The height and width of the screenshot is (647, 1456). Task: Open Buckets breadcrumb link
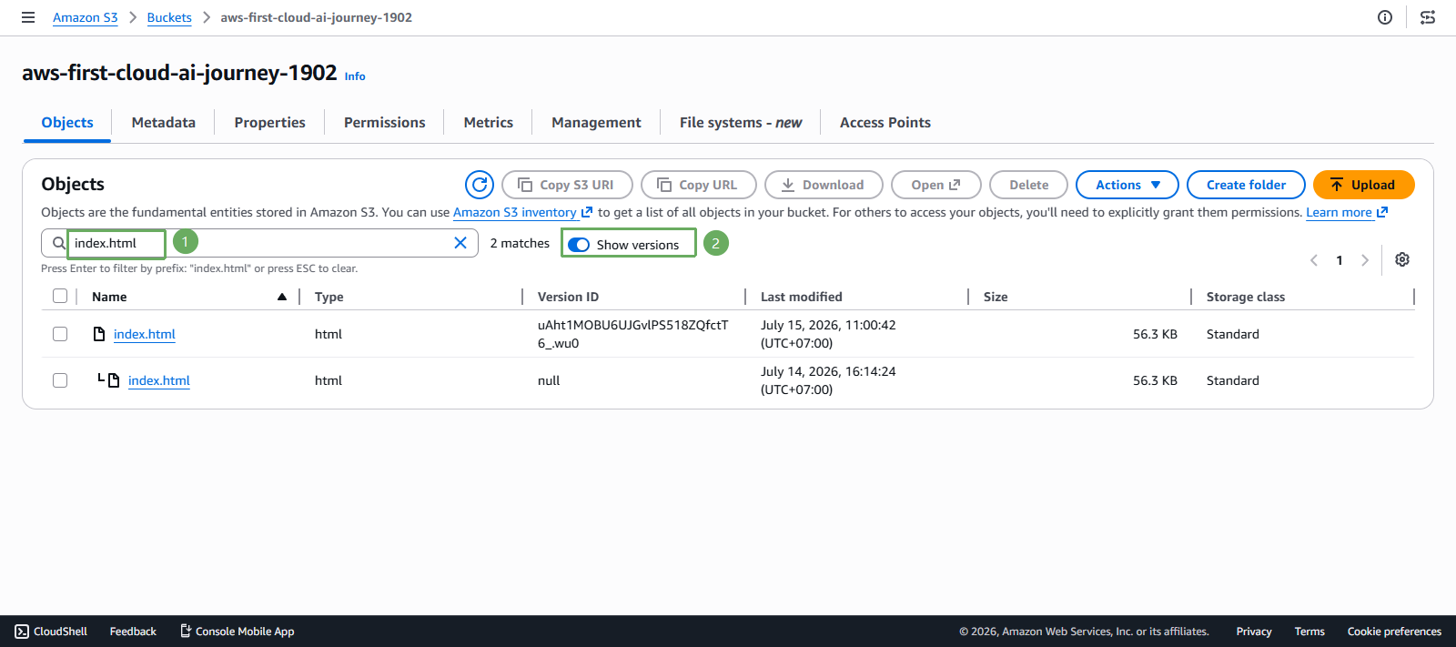[x=169, y=17]
